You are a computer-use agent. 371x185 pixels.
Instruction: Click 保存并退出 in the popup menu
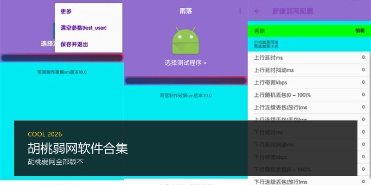pos(74,44)
